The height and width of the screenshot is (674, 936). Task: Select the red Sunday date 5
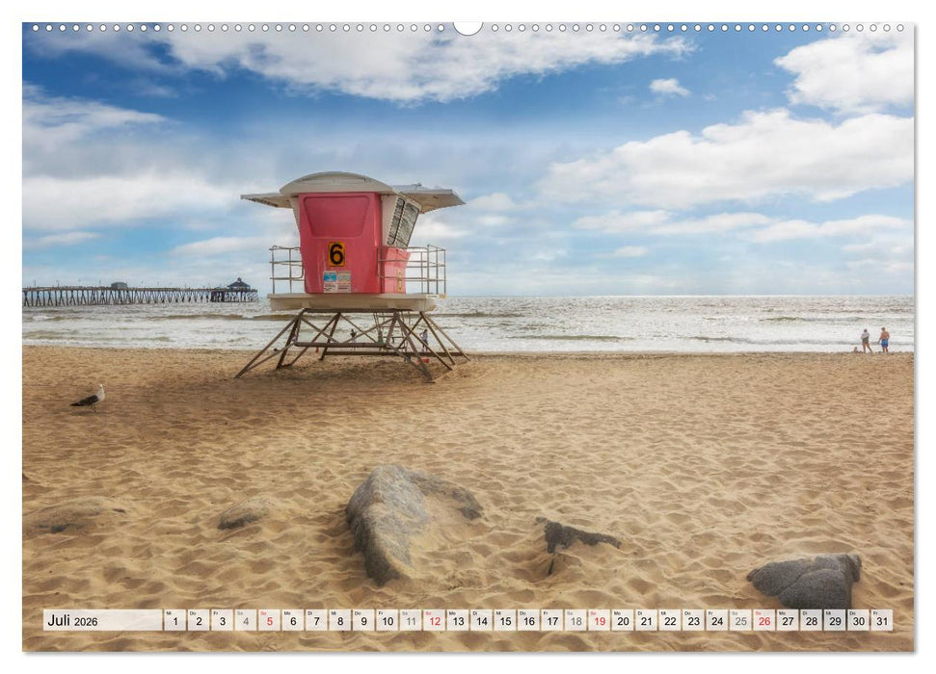pyautogui.click(x=270, y=622)
